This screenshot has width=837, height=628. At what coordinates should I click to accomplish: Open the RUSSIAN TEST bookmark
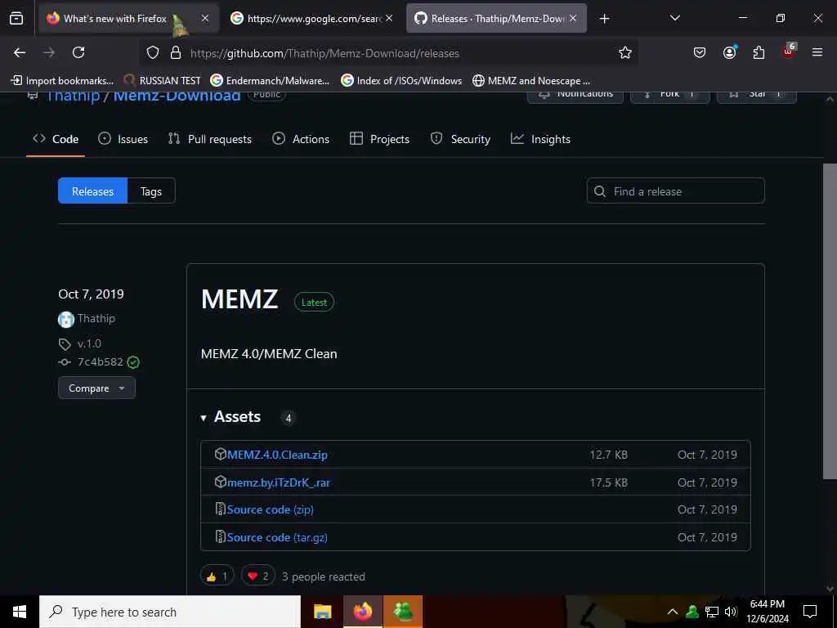click(163, 81)
